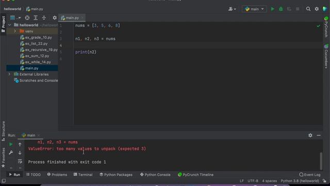Open the Project view selector dropdown
Viewport: 330px width, 186px height.
(15, 18)
